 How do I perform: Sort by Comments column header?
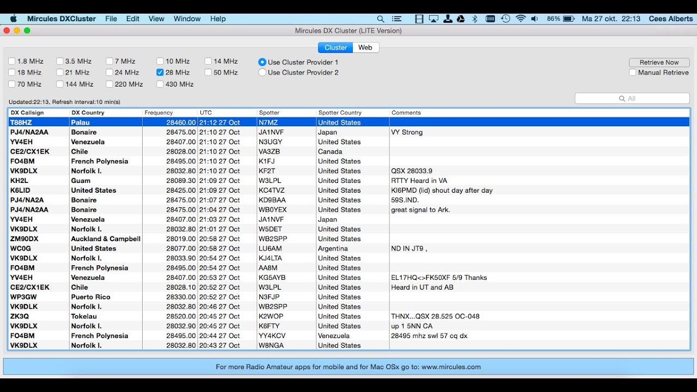click(539, 113)
